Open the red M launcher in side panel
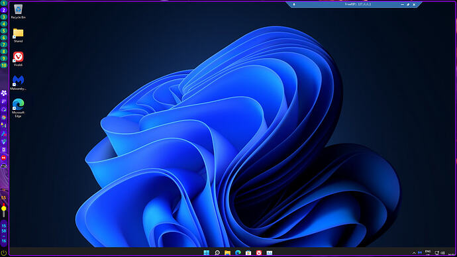 4,158
